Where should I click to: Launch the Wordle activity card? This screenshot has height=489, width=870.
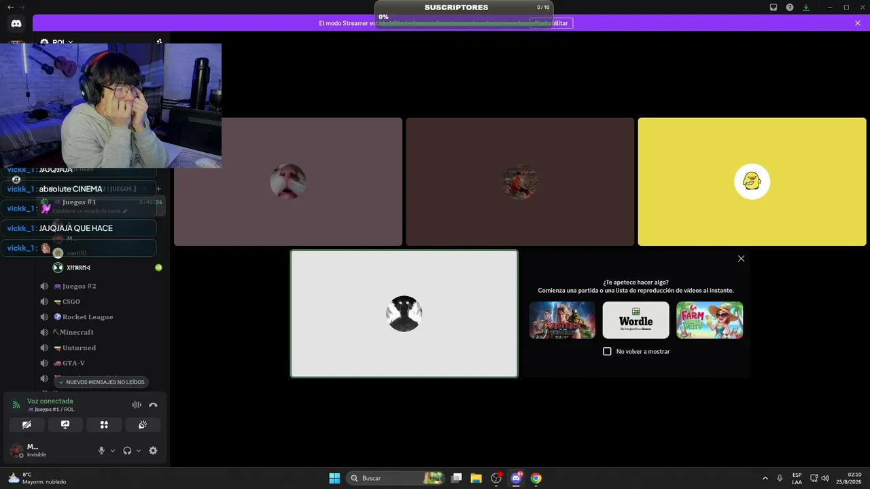pos(636,320)
